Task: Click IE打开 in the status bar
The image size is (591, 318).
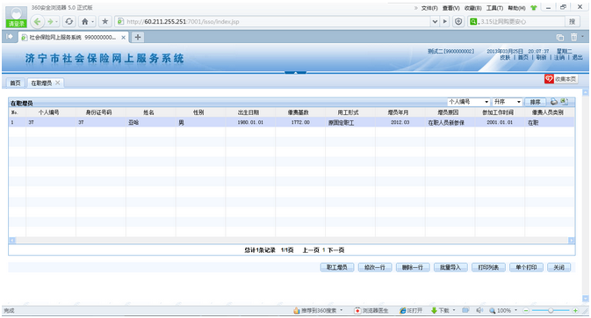Action: click(411, 310)
